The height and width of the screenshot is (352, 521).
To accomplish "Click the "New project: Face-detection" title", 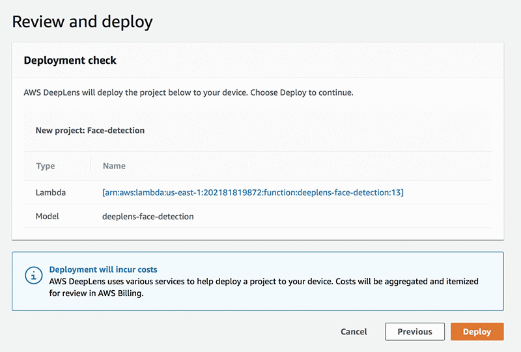I will click(x=90, y=130).
